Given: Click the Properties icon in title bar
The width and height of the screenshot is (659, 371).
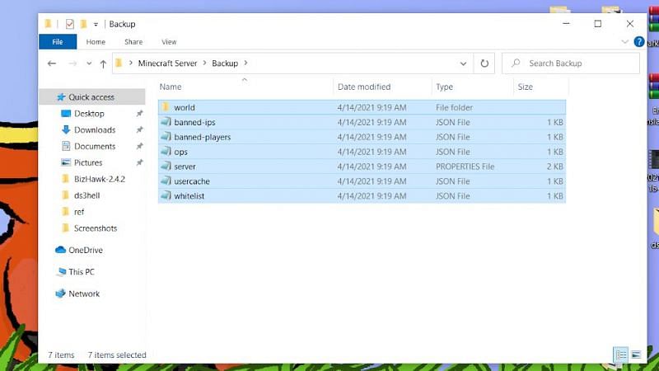Looking at the screenshot, I should pyautogui.click(x=70, y=24).
